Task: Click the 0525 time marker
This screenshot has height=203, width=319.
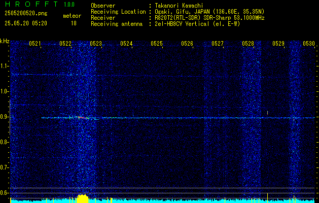Action: pyautogui.click(x=157, y=44)
